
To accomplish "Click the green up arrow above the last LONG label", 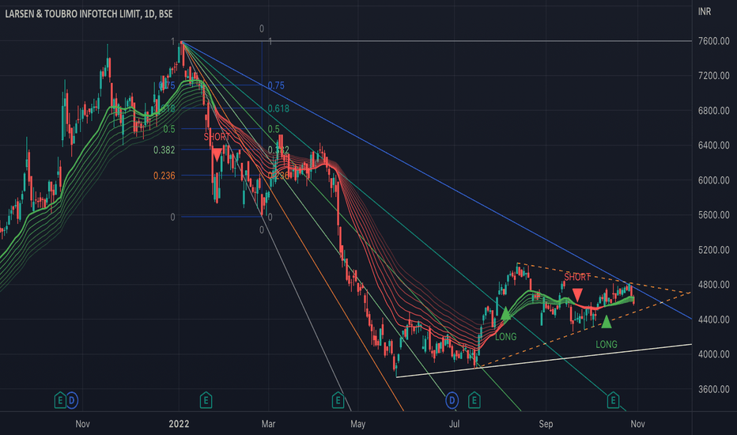I will (607, 322).
